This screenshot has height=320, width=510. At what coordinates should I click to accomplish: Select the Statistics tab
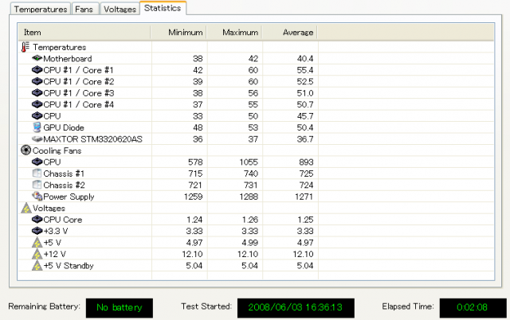163,8
